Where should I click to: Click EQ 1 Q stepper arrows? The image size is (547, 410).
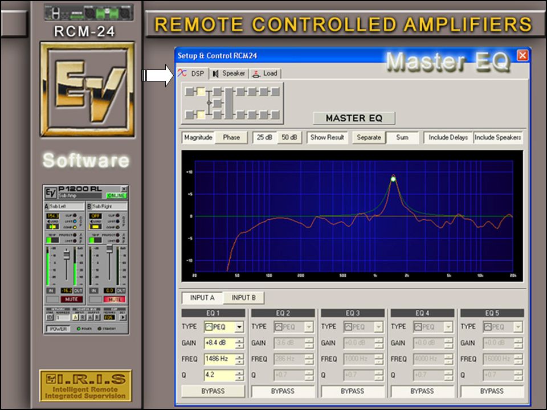(239, 375)
